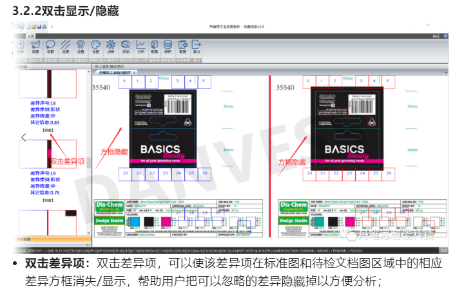Click the 停止捕获 status line above document tab
Image resolution: width=455 pixels, height=296 pixels.
pyautogui.click(x=108, y=67)
